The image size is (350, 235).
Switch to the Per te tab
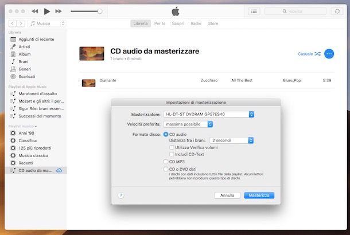point(160,23)
